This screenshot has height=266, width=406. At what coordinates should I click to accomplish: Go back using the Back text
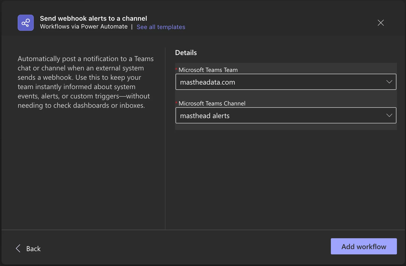[x=33, y=249]
